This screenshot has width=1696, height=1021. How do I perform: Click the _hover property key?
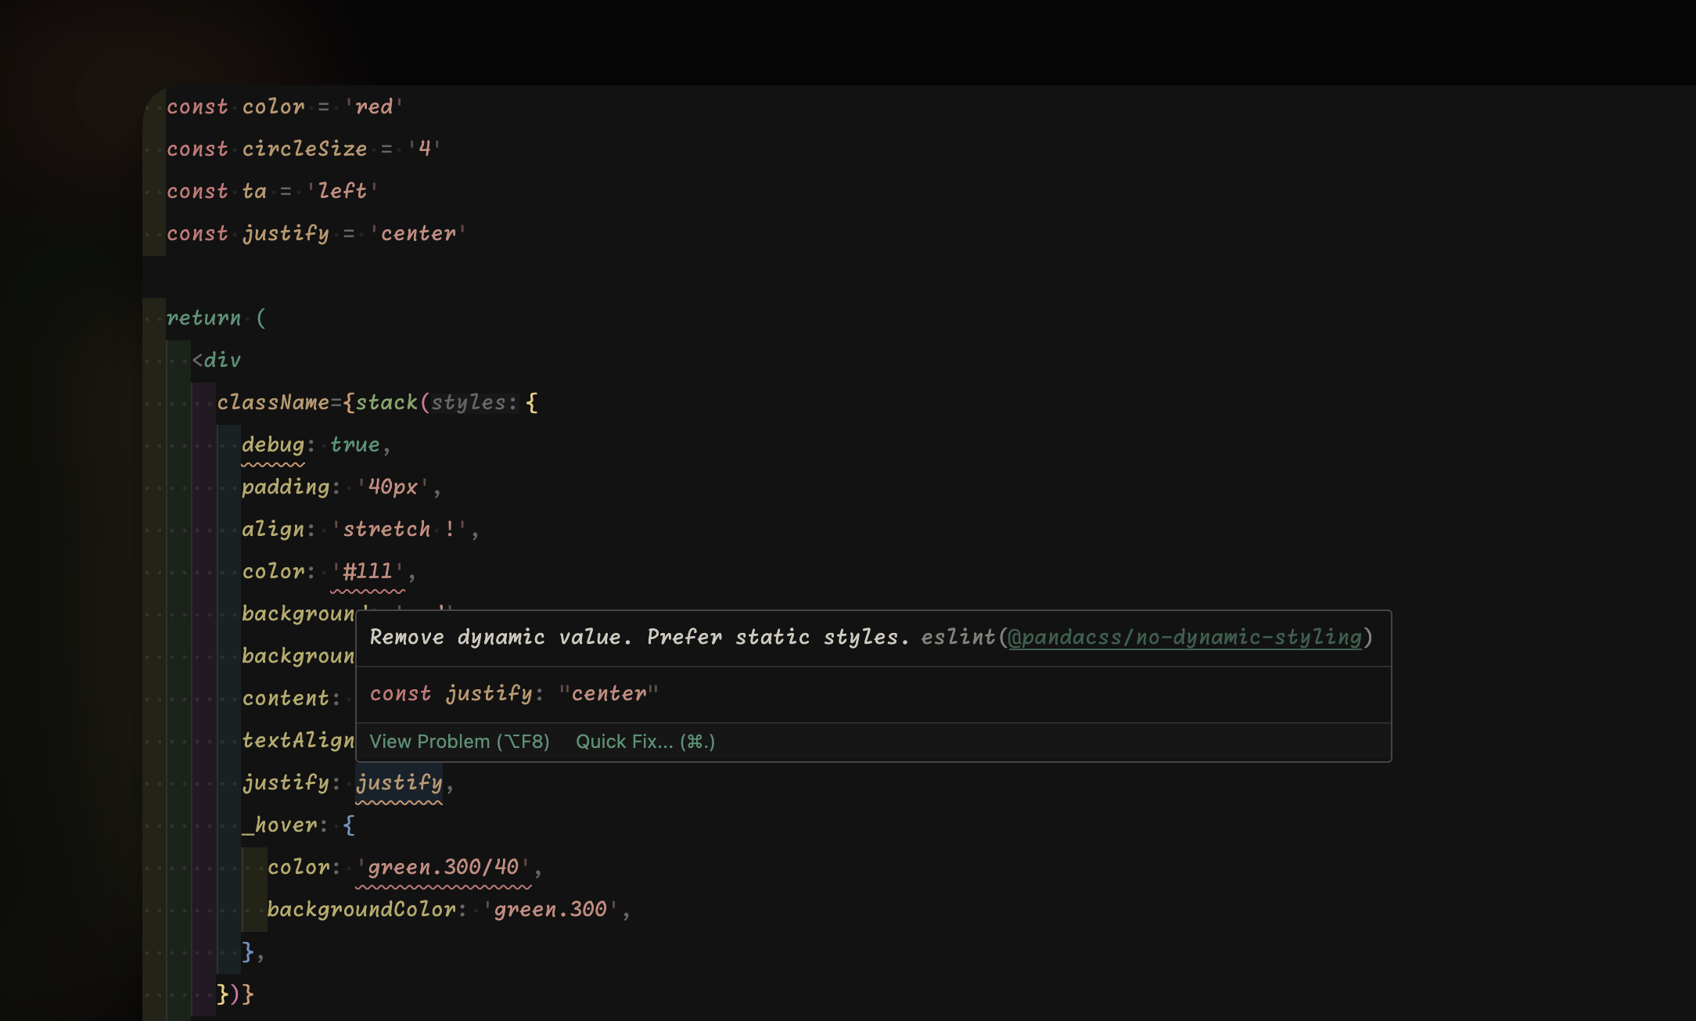point(279,825)
